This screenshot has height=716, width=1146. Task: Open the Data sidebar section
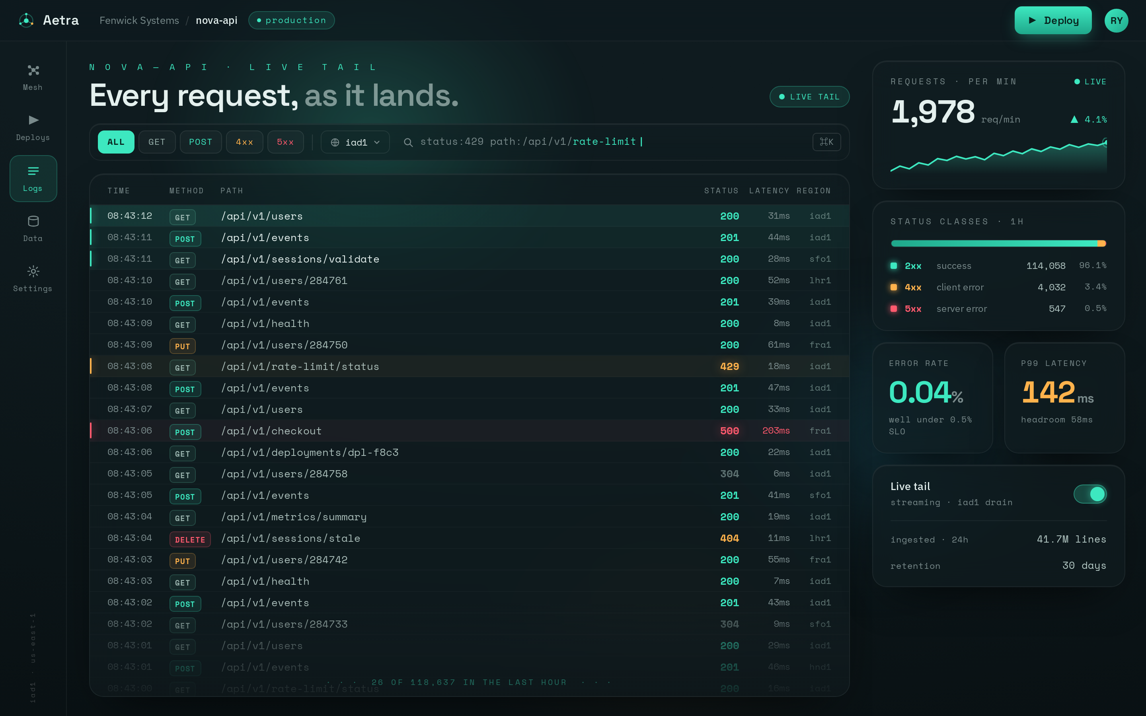[x=33, y=229]
